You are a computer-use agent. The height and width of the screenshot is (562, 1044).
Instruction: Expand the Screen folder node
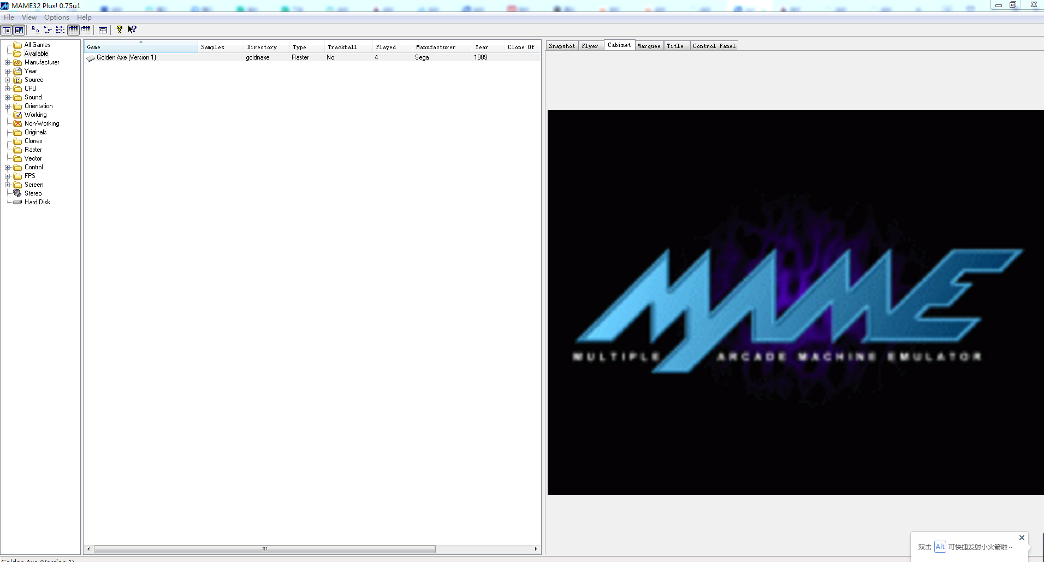pyautogui.click(x=8, y=185)
